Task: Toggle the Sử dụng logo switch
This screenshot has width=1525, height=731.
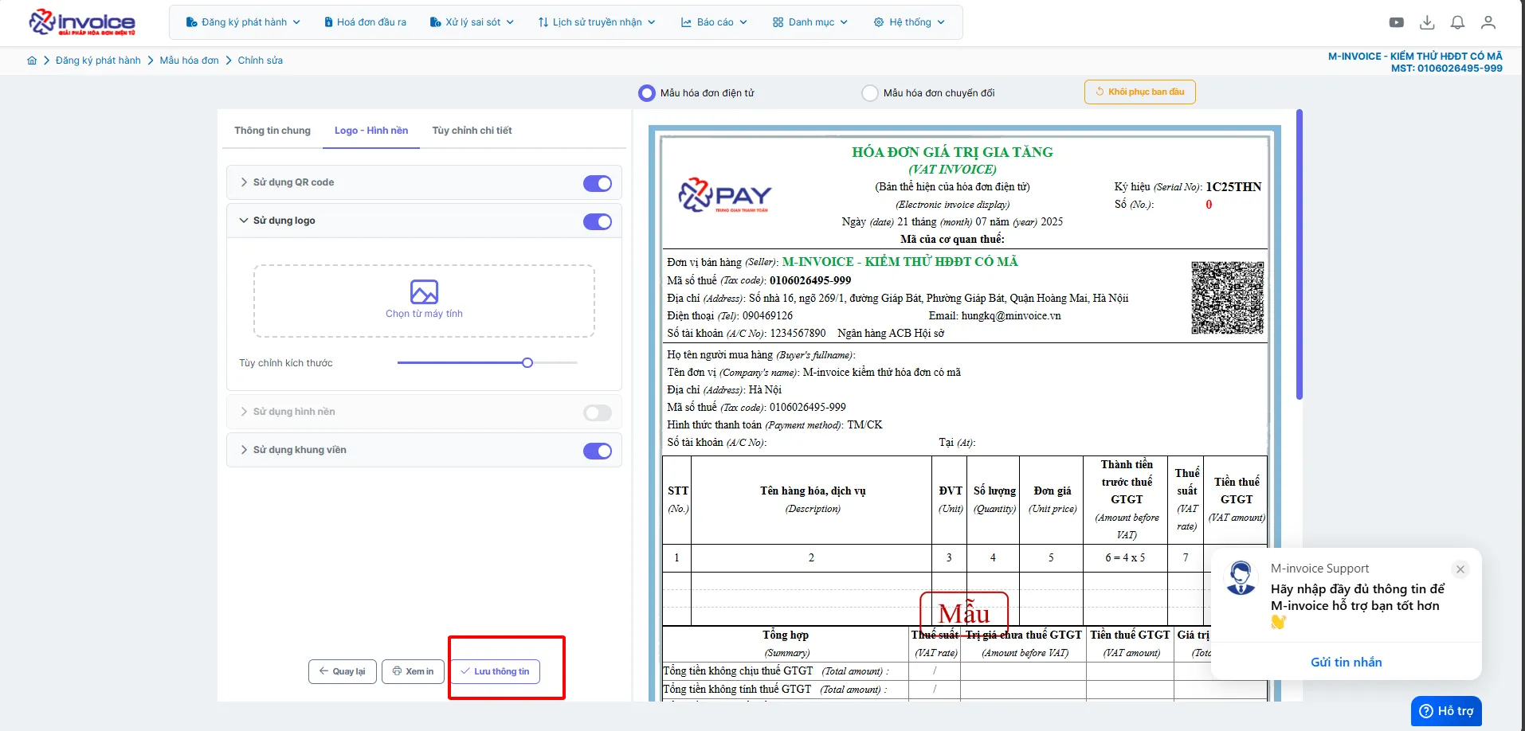Action: (x=598, y=221)
